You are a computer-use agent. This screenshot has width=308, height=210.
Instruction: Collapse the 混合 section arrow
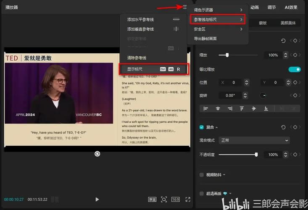pyautogui.click(x=217, y=128)
